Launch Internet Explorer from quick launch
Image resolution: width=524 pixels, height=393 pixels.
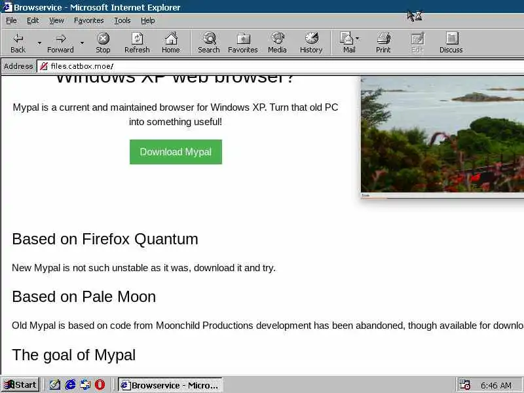point(70,385)
